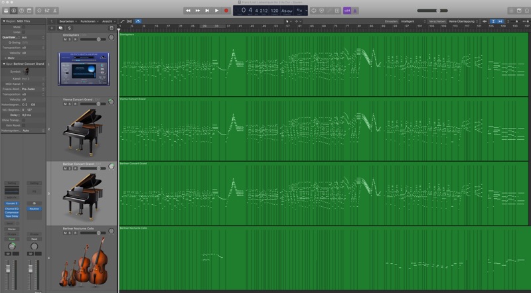Mute the Omnisphere track
The image size is (531, 293).
(x=64, y=39)
